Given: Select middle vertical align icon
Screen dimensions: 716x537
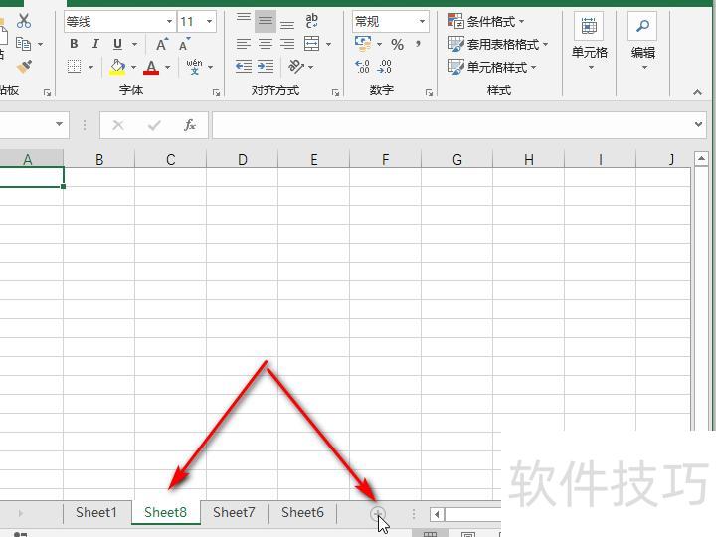Looking at the screenshot, I should (266, 21).
